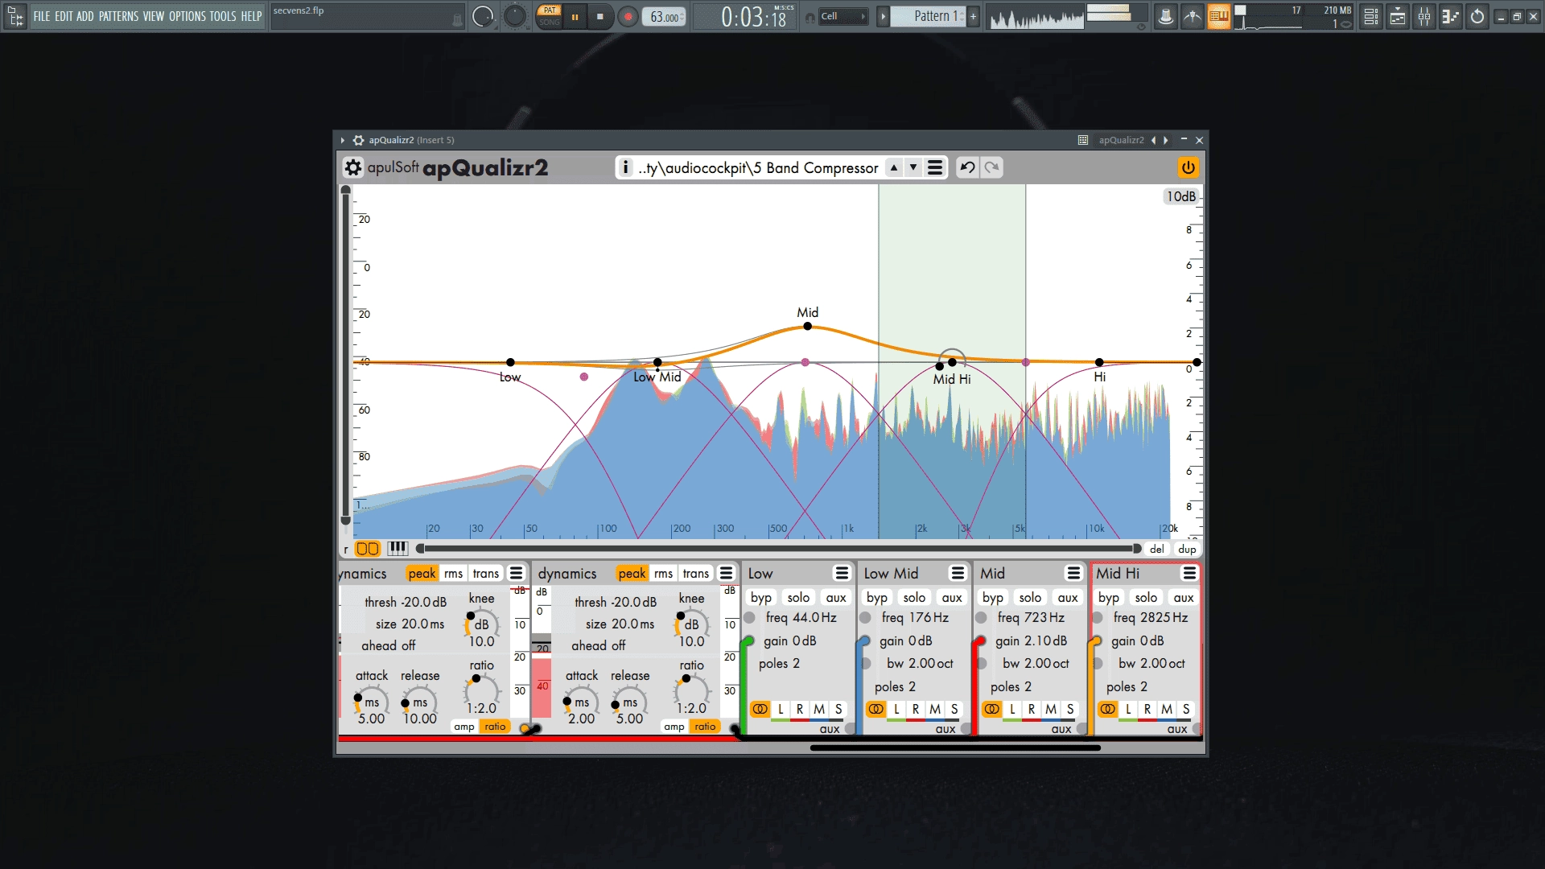
Task: Click Low band stereo mode icon
Action: click(760, 709)
